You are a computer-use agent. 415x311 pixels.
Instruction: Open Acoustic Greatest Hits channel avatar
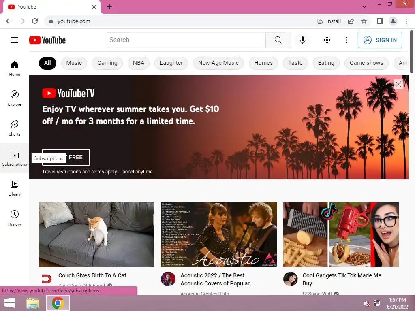click(x=168, y=279)
